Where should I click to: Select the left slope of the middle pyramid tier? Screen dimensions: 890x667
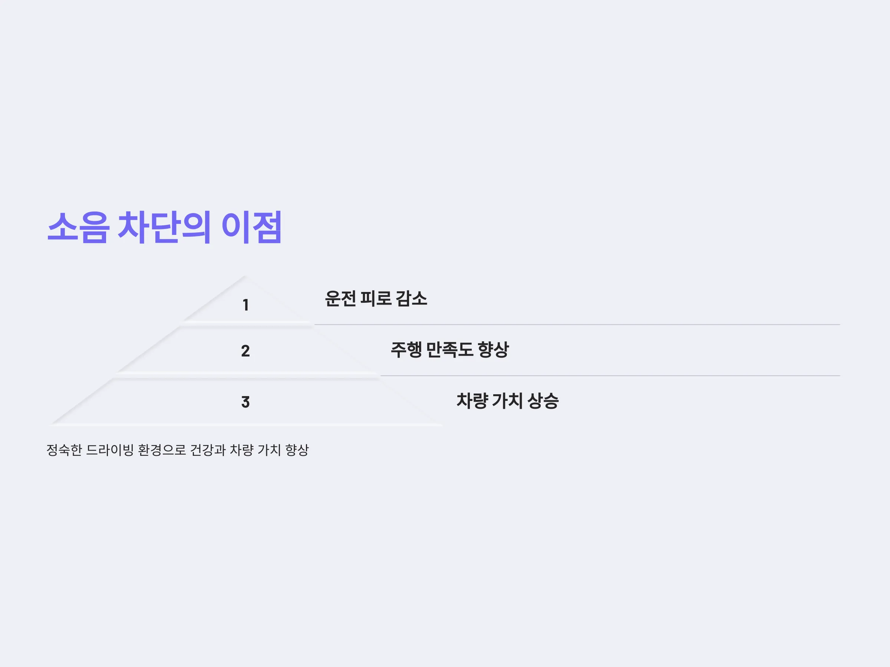click(x=148, y=349)
